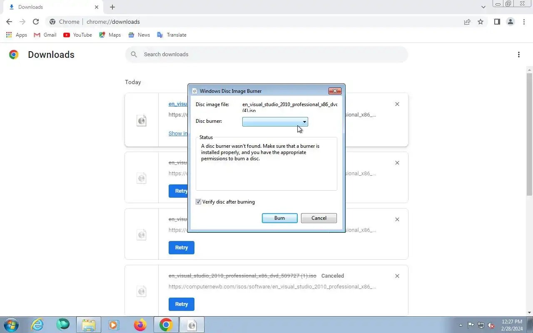
Task: Open Action Center flag icon
Action: click(x=471, y=325)
